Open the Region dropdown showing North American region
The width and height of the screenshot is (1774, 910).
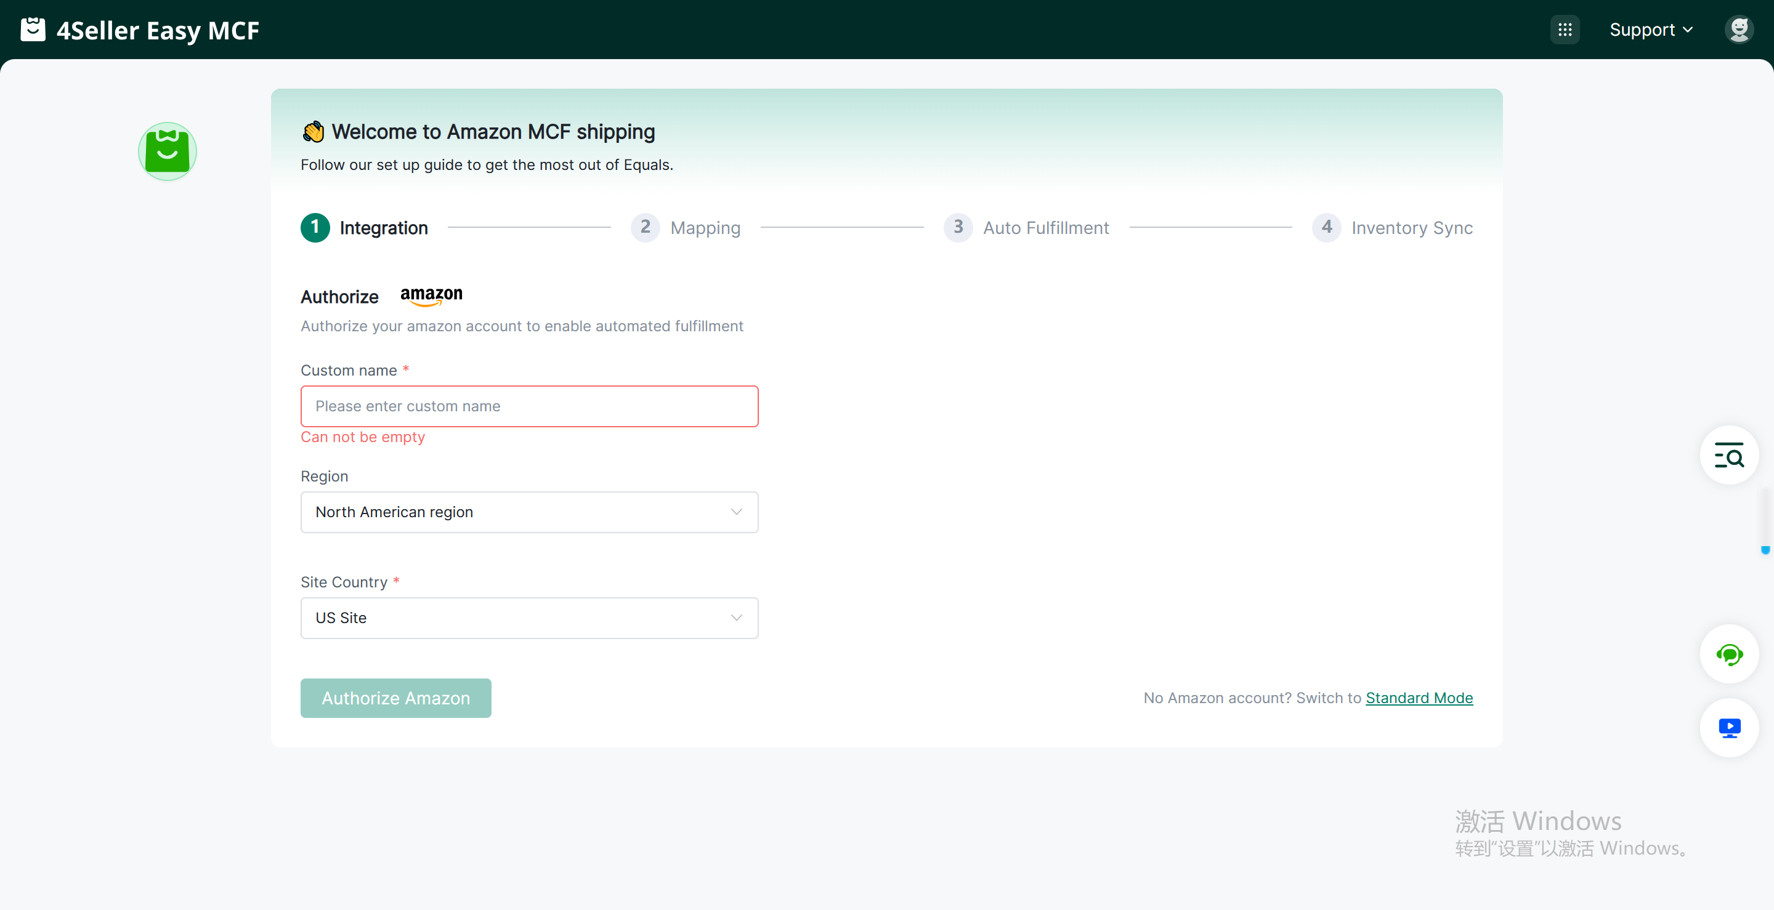529,512
